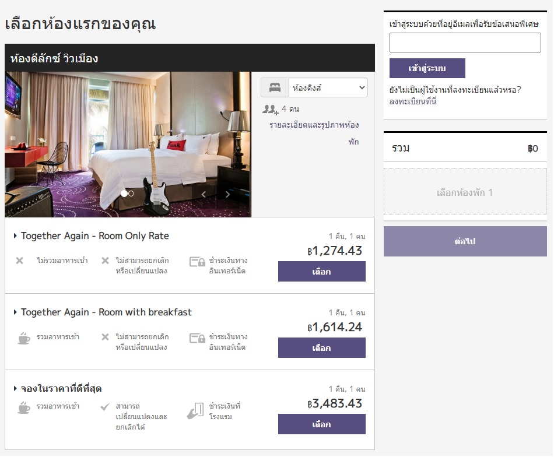Expand Together Again - Room with breakfast details
Image resolution: width=554 pixels, height=457 pixels.
15,312
